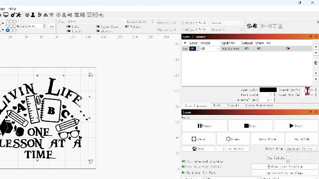Click the Align Vertical Centers icon
This screenshot has width=319, height=179.
[64, 15]
